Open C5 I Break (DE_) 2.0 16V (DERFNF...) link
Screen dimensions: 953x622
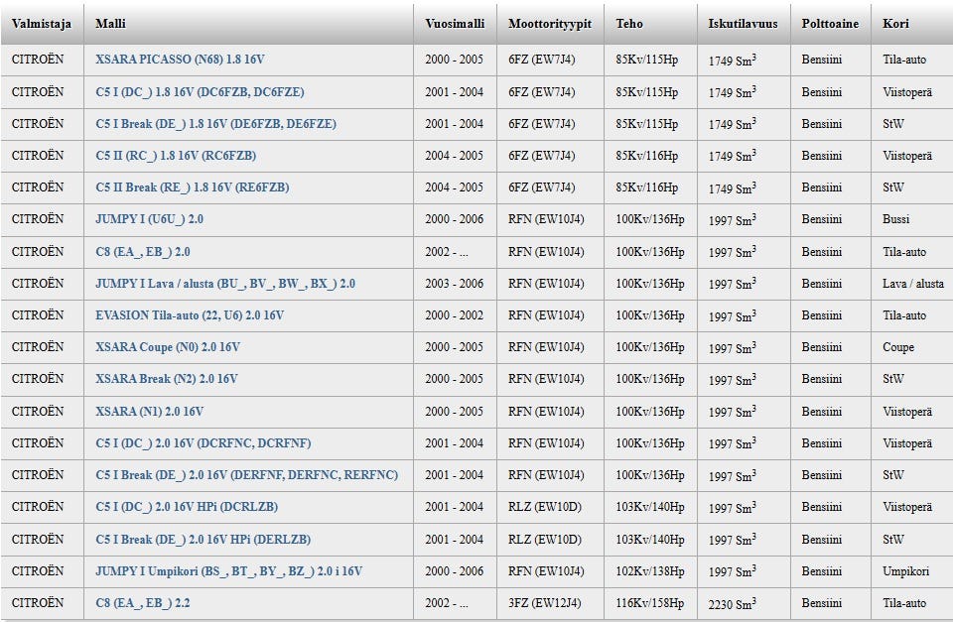coord(247,475)
